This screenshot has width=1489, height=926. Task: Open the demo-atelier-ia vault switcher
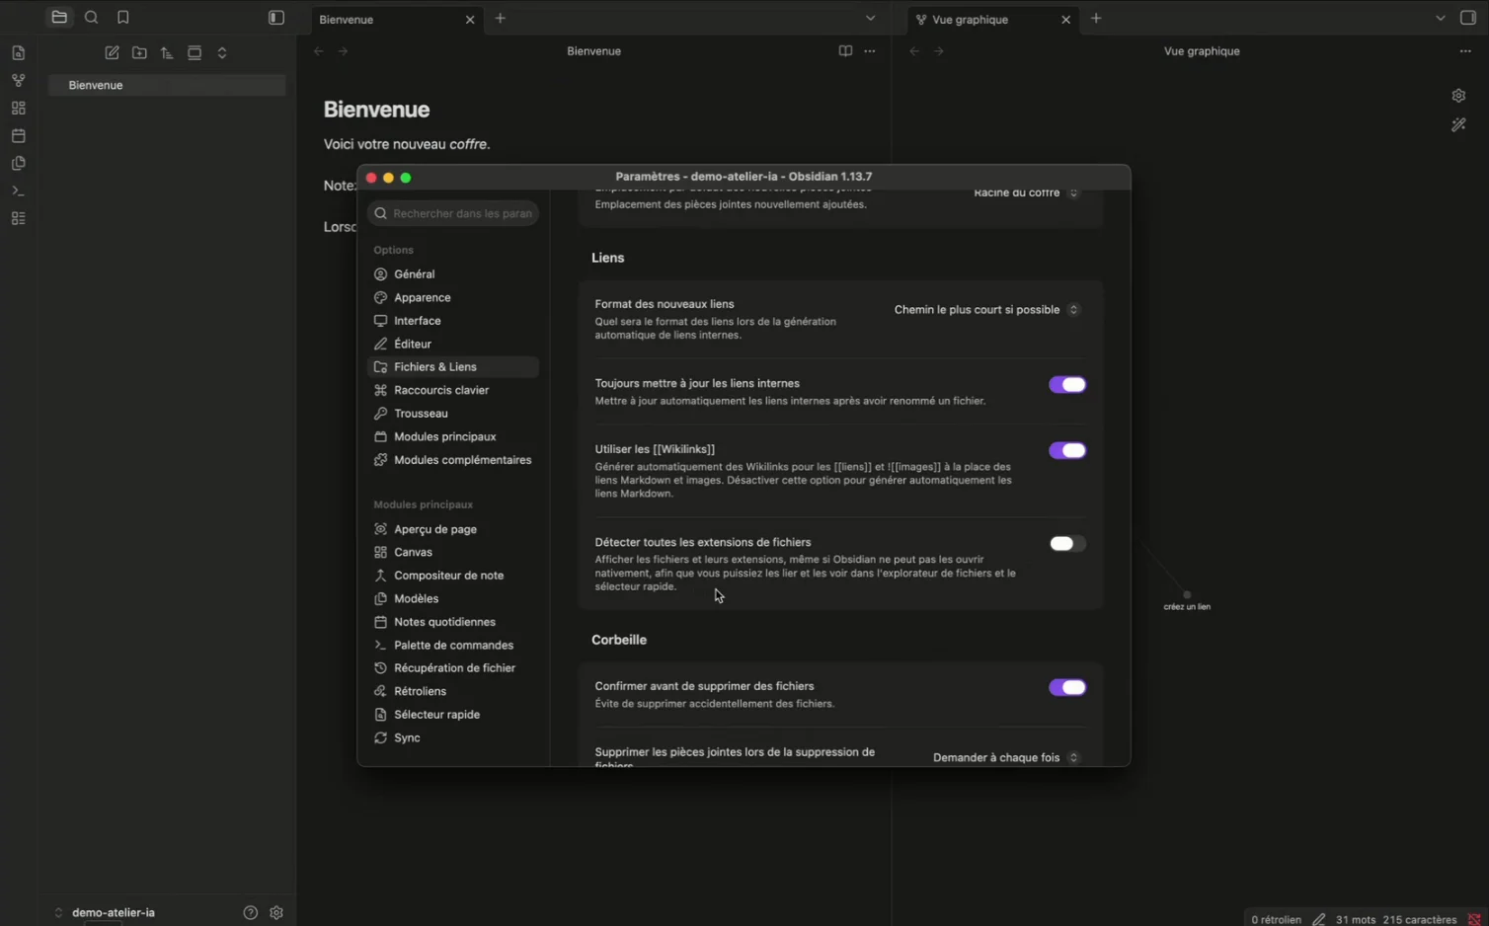pos(105,913)
